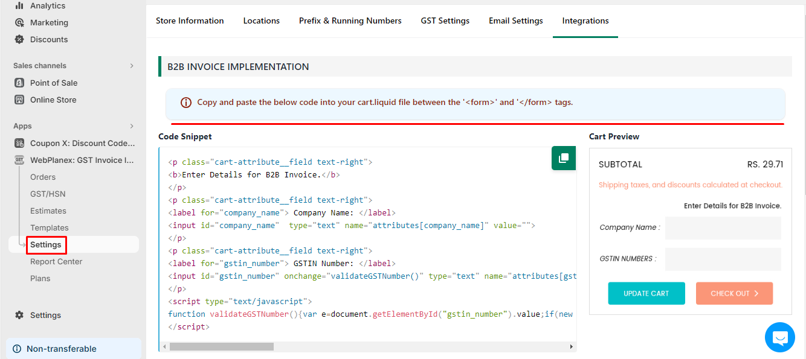Click the shipping taxes notice text
This screenshot has width=806, height=359.
point(691,185)
